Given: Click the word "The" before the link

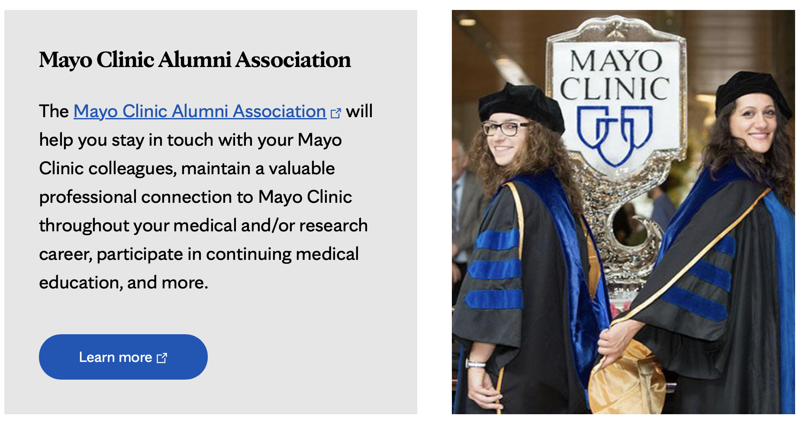Looking at the screenshot, I should (54, 112).
